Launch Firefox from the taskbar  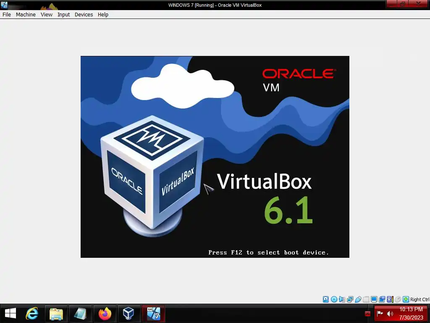105,313
